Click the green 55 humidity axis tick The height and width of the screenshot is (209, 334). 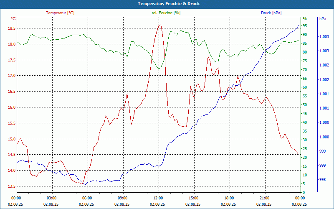tap(305, 96)
